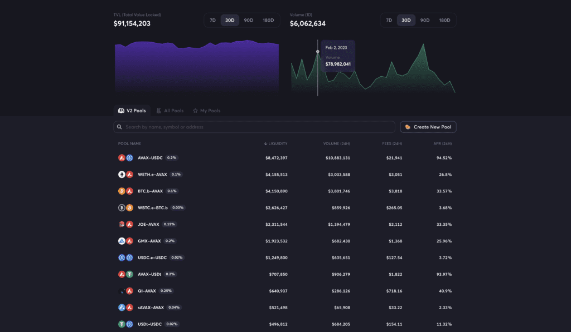Image resolution: width=571 pixels, height=332 pixels.
Task: Click the GMX–AVAX pool name
Action: click(x=149, y=241)
